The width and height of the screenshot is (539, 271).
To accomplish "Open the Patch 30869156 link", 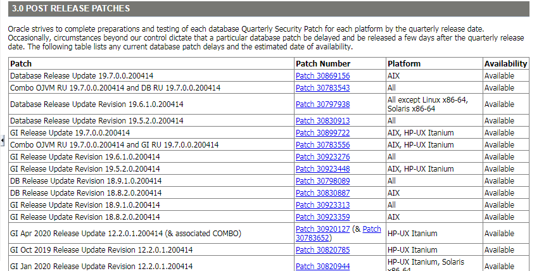I will click(x=322, y=76).
